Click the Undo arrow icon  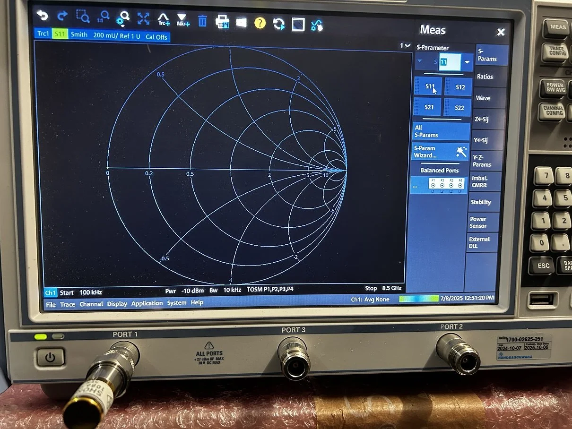43,16
